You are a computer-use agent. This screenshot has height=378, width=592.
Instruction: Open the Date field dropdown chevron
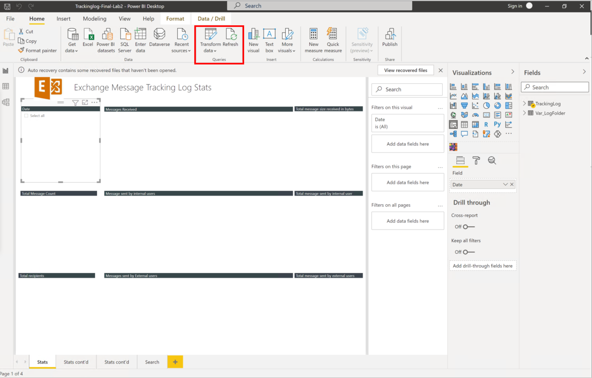[505, 184]
